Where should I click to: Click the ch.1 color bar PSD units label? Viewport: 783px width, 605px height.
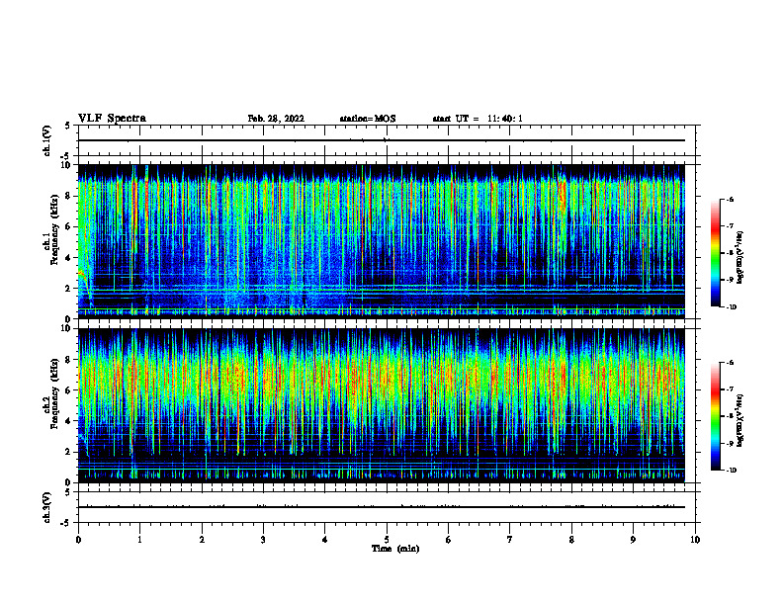pos(740,258)
